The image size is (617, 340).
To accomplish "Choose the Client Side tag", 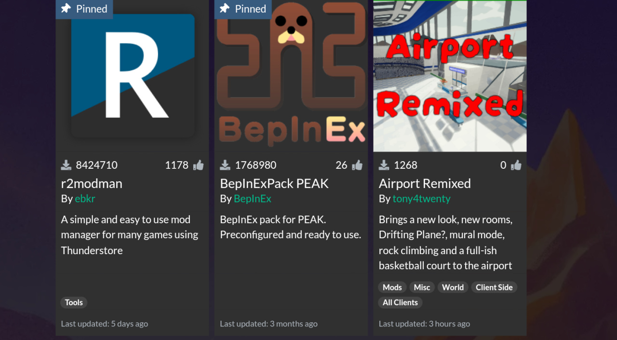I will [494, 287].
